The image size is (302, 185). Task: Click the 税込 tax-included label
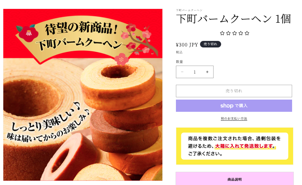(x=179, y=52)
